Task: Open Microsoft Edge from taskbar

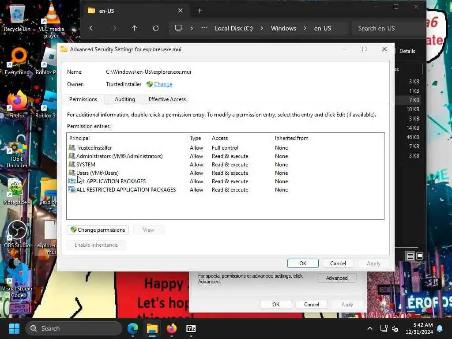Action: [132, 328]
